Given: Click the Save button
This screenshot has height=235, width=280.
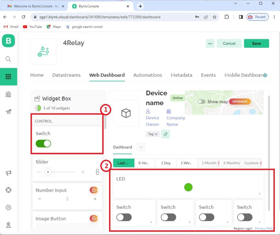Looking at the screenshot, I should coord(256,44).
